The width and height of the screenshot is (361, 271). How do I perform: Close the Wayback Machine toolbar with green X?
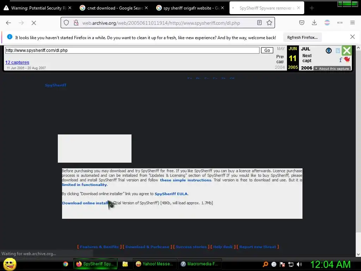point(347,50)
